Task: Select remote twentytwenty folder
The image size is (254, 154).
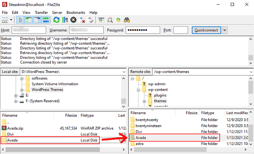Action: pyautogui.click(x=147, y=120)
